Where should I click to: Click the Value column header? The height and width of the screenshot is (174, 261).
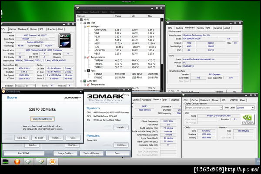[122, 16]
